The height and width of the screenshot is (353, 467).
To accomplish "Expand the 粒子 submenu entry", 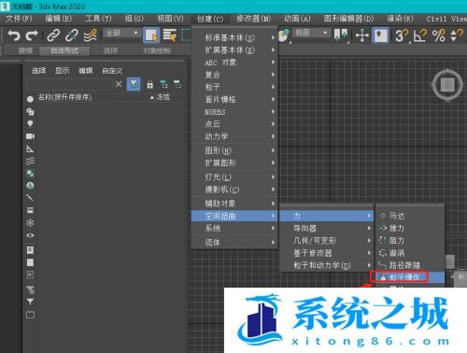I will [x=233, y=87].
